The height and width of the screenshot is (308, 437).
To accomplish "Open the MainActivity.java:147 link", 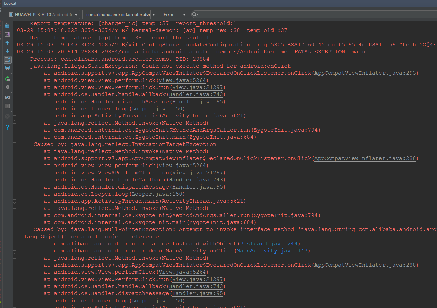I will pos(272,251).
